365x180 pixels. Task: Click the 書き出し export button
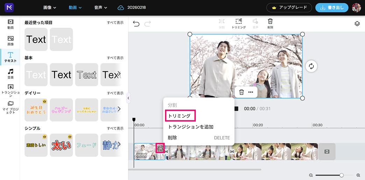click(x=332, y=8)
